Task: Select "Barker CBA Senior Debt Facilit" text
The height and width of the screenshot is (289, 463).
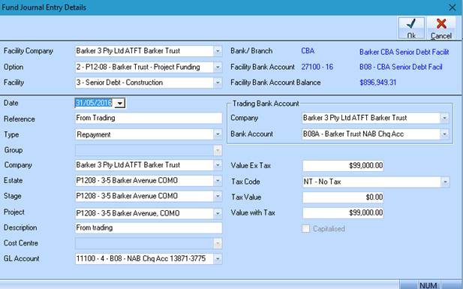Action: pos(404,52)
